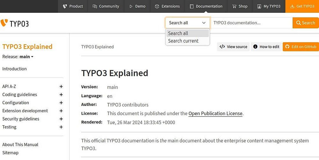Open My TYPO3 menu item
This screenshot has height=160, width=319.
269,6
